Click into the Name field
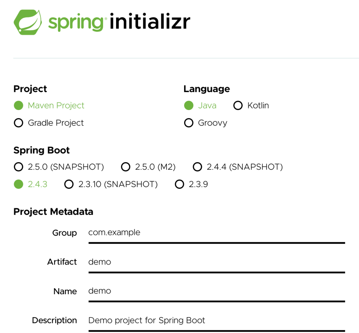359x333 pixels. click(x=216, y=291)
